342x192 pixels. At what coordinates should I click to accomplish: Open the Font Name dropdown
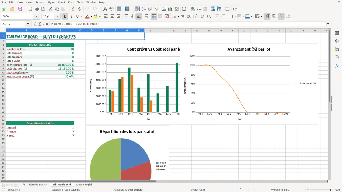36,16
